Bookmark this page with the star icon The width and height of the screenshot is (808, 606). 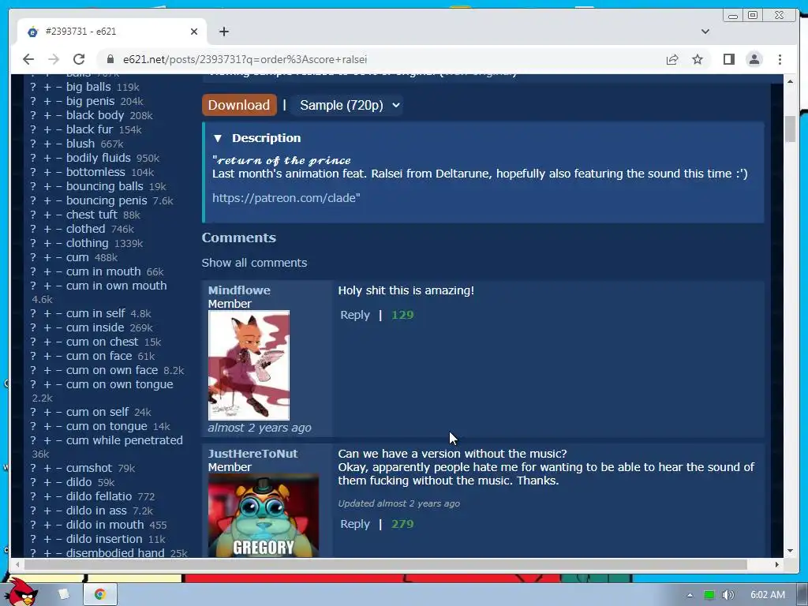[x=698, y=59]
